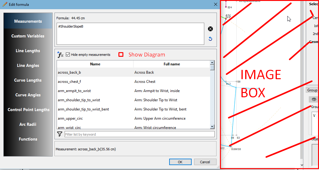Select the Curve Angles tab
This screenshot has width=319, height=170.
pos(28,95)
